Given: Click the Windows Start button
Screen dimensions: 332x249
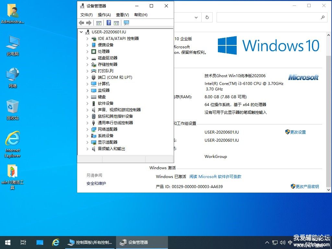Looking at the screenshot, I should click(x=7, y=242).
